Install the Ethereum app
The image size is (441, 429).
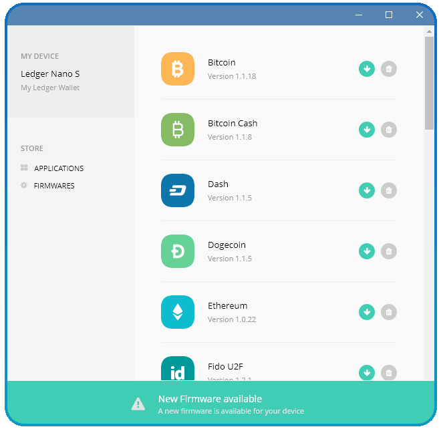(366, 312)
